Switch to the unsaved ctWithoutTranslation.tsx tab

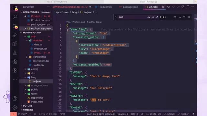click(72, 7)
